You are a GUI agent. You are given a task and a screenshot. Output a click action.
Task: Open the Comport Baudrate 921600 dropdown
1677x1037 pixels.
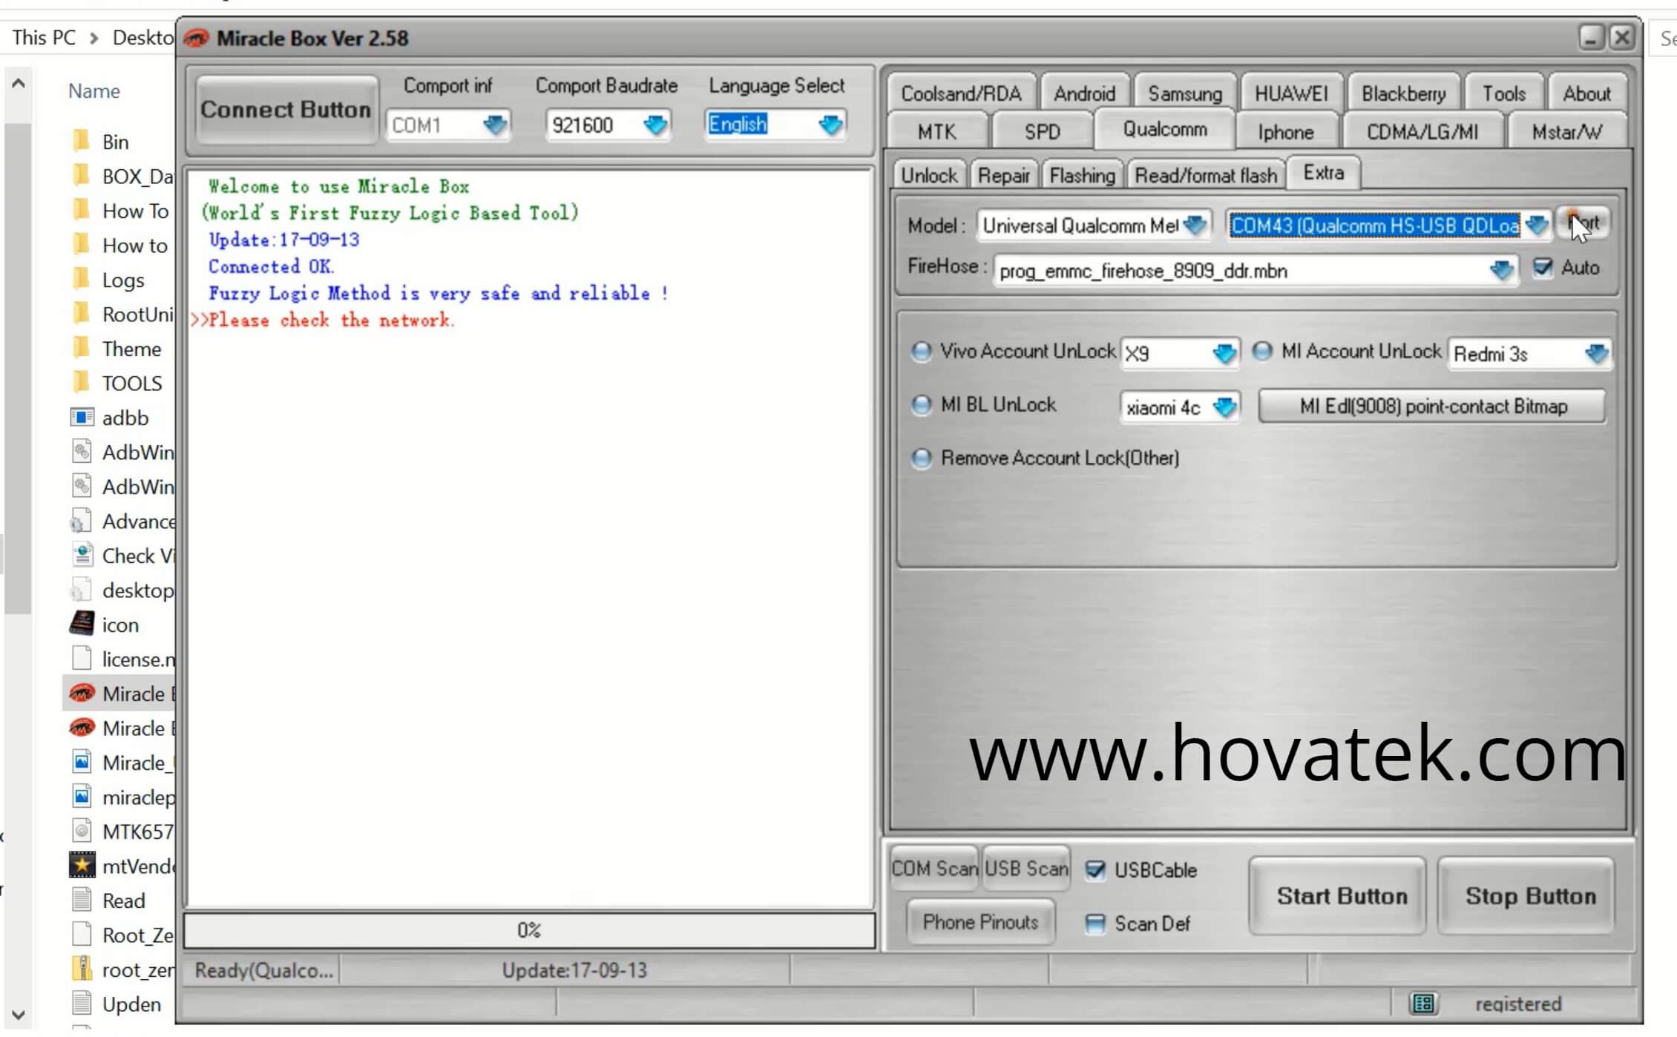[655, 125]
